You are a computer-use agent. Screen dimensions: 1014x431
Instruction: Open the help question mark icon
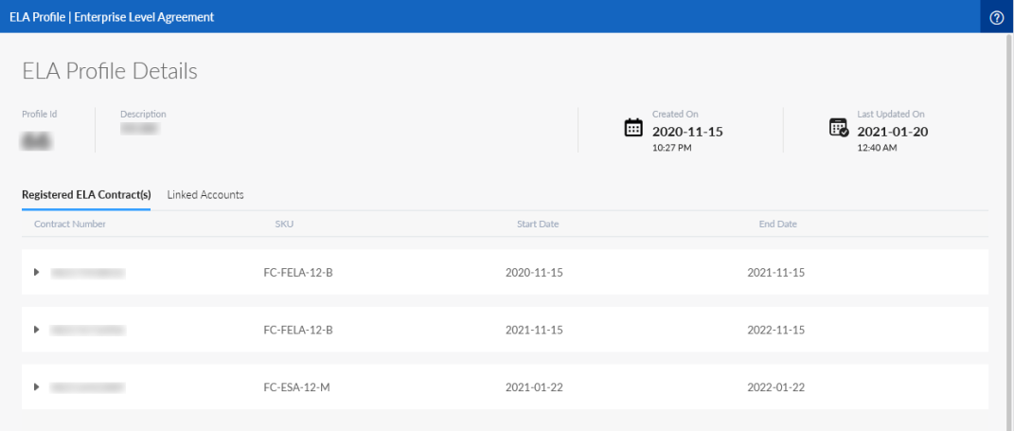point(997,17)
